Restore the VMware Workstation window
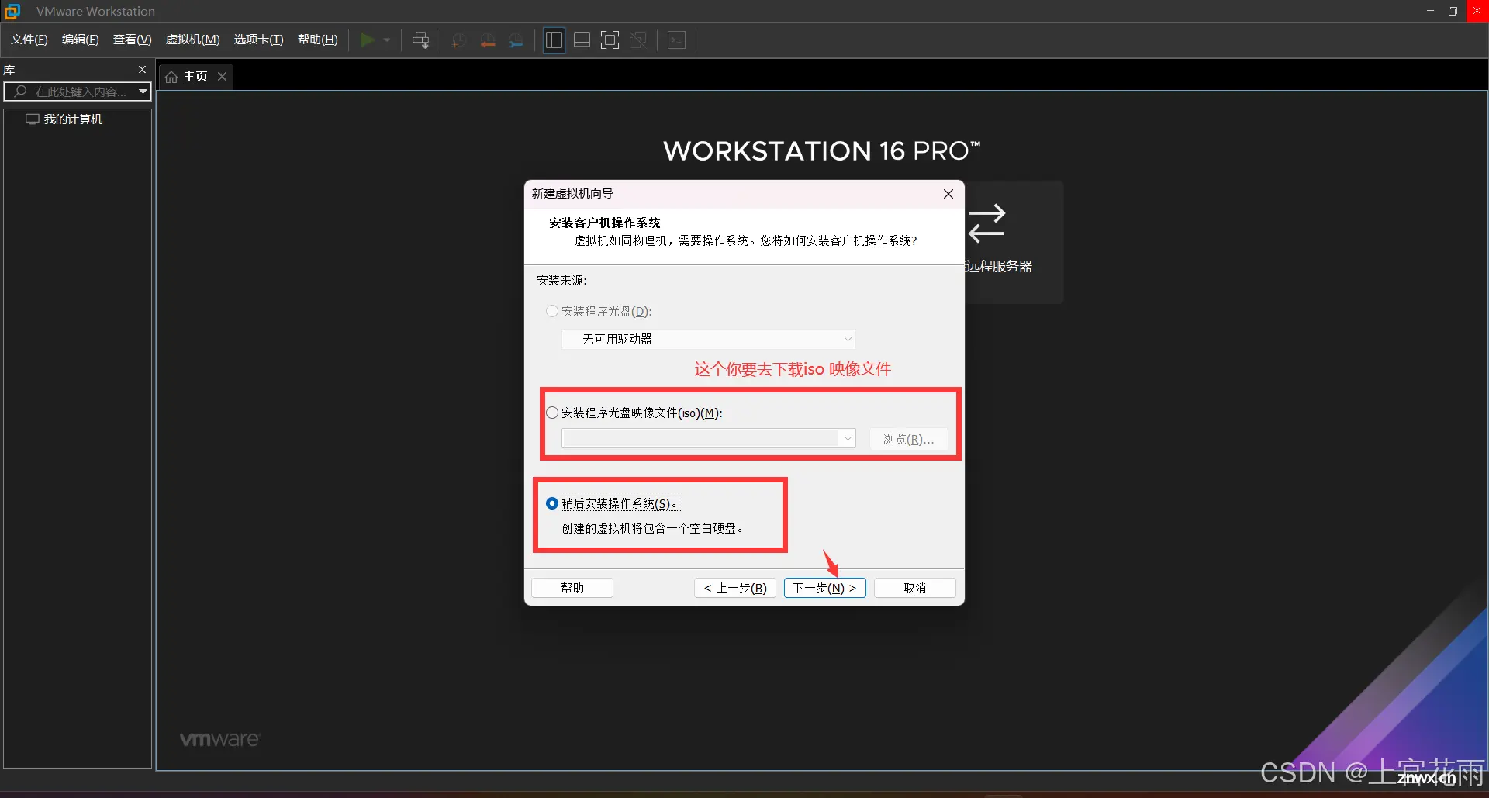 tap(1453, 11)
